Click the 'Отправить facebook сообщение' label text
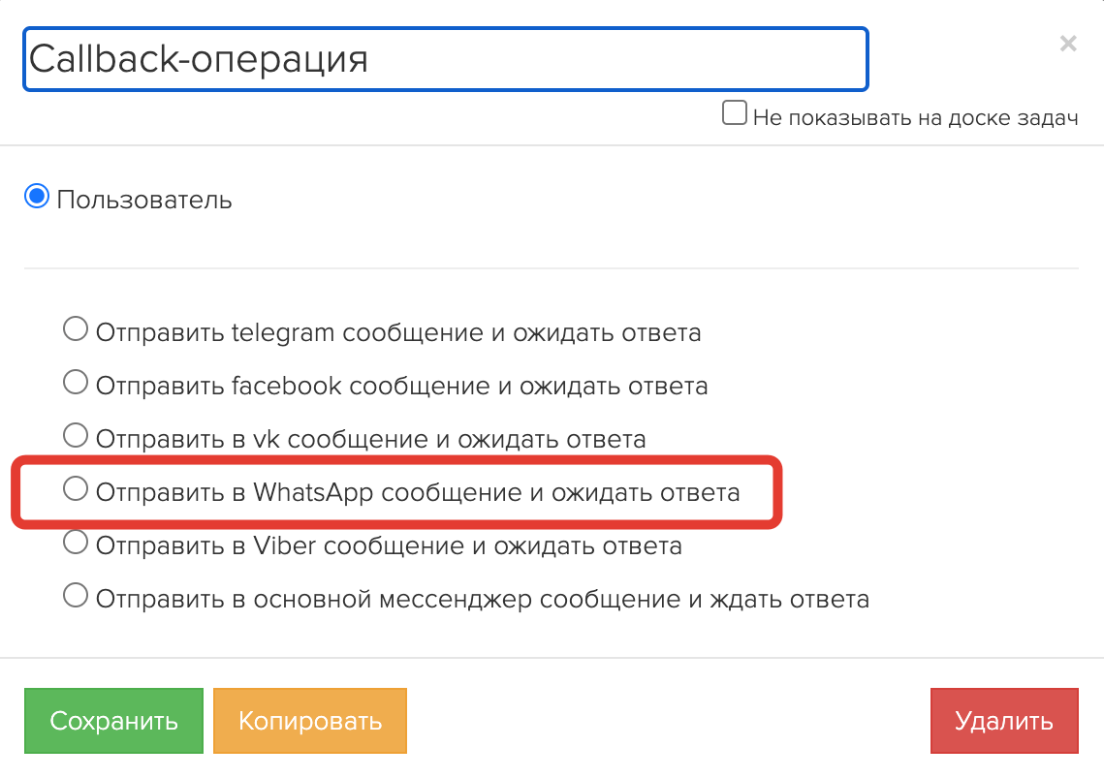Screen dimensions: 1104x778 [x=401, y=387]
